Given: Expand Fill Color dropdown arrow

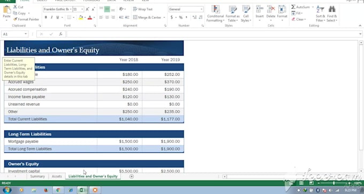Looking at the screenshot, I should pyautogui.click(x=85, y=18).
